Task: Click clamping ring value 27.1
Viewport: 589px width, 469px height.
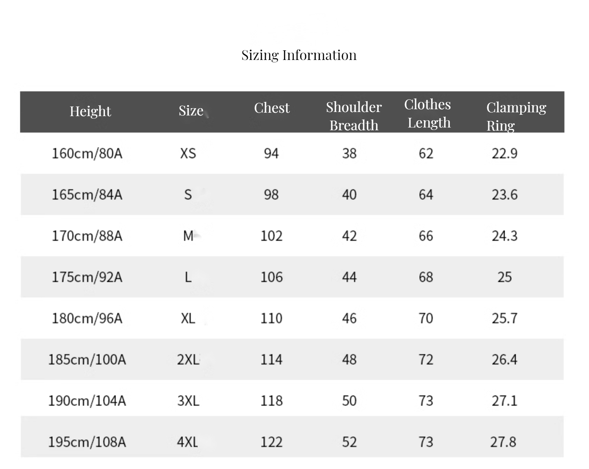Action: (504, 401)
